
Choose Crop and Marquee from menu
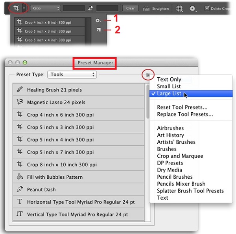tap(180, 156)
